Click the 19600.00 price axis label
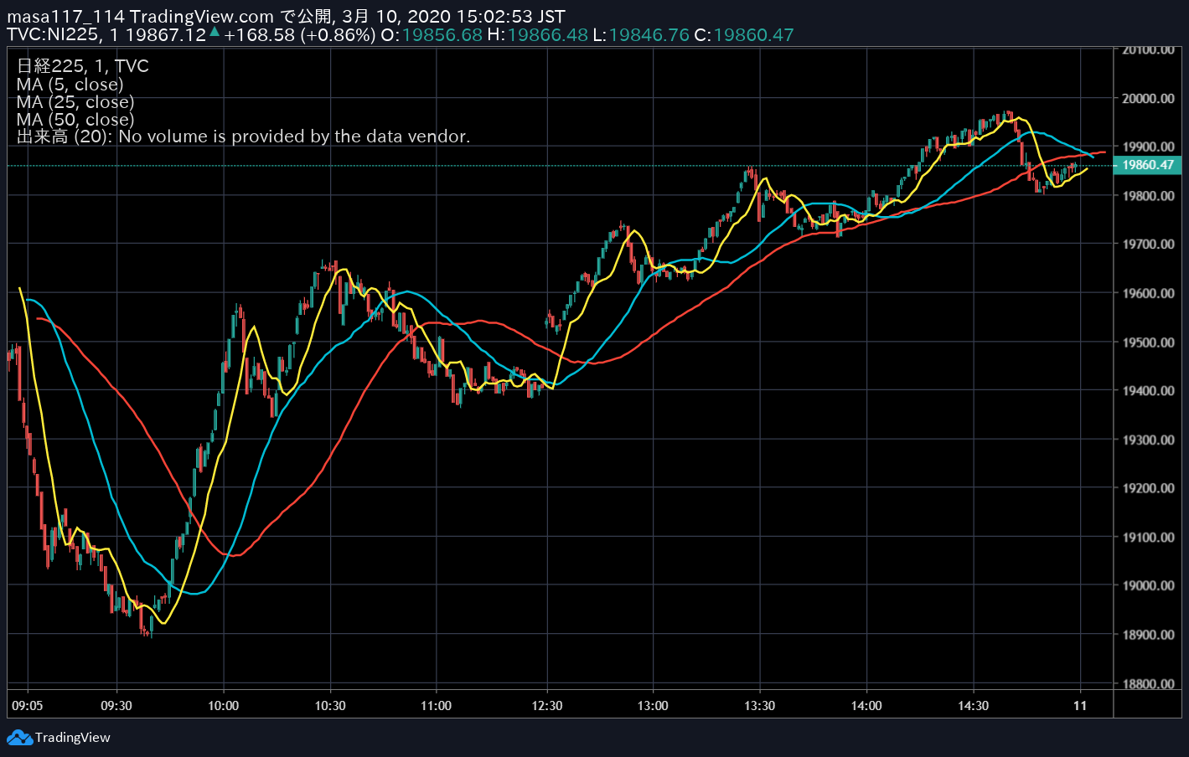The height and width of the screenshot is (757, 1189). 1148,293
